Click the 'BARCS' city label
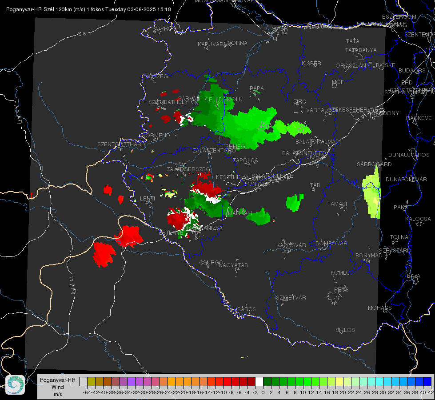 [246, 309]
